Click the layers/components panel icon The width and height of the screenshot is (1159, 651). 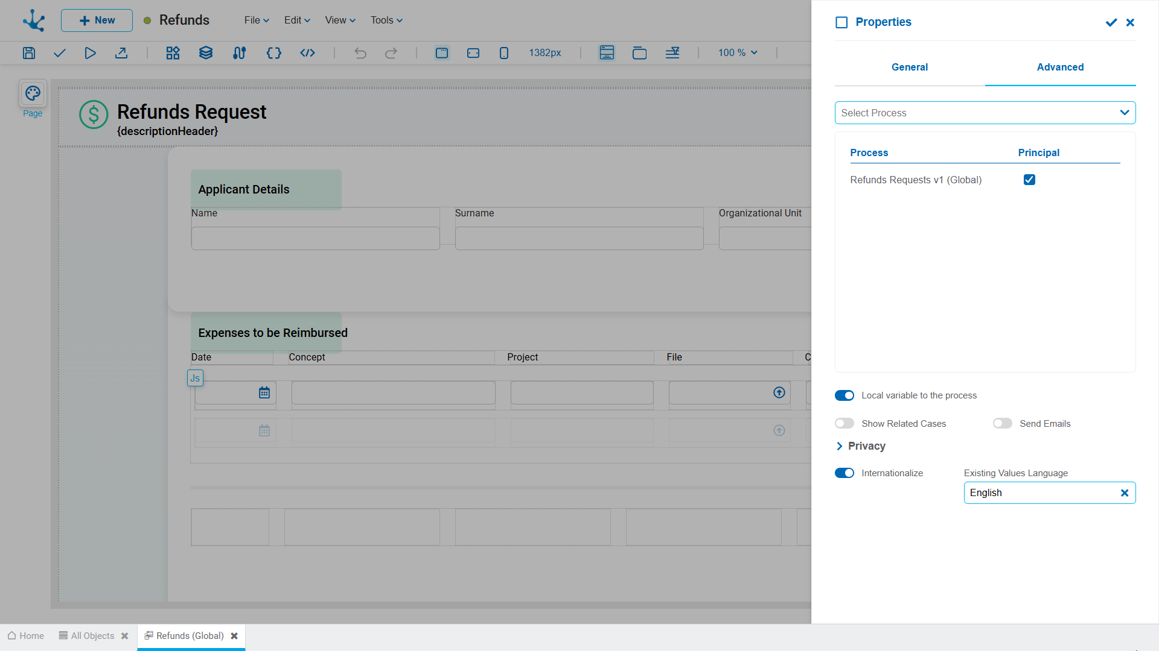click(205, 52)
